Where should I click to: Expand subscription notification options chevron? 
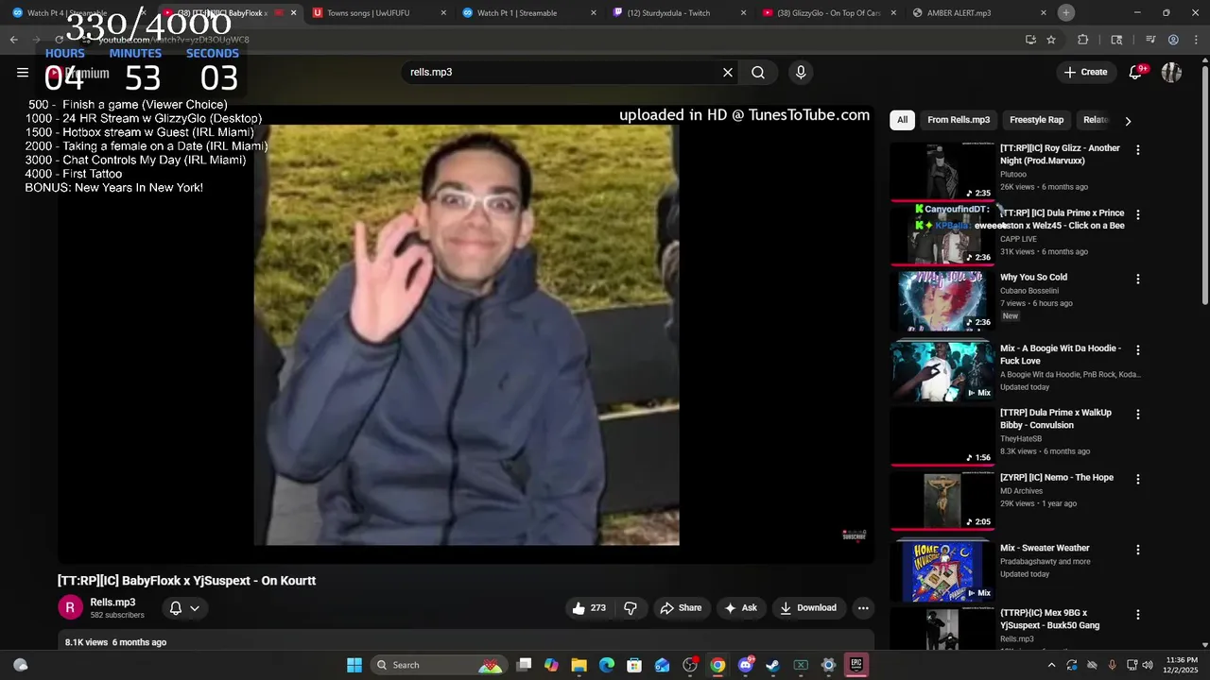(195, 608)
